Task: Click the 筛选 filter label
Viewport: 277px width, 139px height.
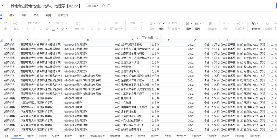Action: [x=161, y=29]
